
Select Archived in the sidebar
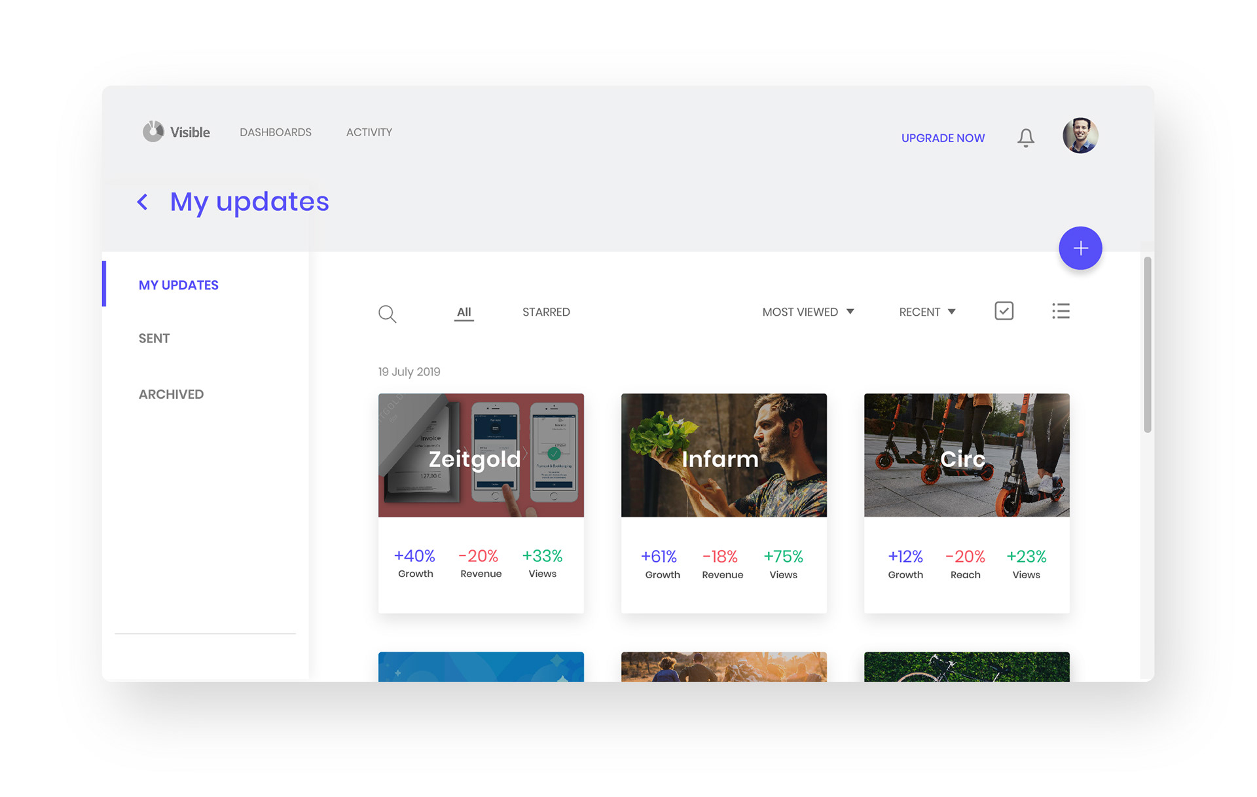click(x=171, y=394)
